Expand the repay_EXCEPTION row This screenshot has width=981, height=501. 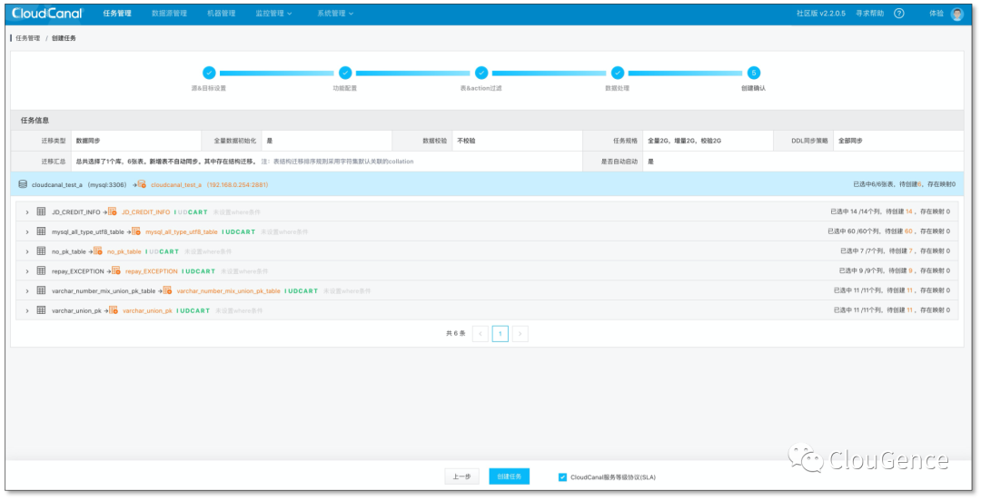tap(27, 271)
